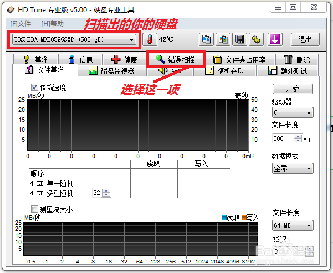Expand the 64 MB file length dropdown
The width and height of the screenshot is (333, 273).
pyautogui.click(x=293, y=225)
